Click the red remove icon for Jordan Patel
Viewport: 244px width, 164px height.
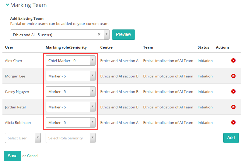tap(233, 107)
